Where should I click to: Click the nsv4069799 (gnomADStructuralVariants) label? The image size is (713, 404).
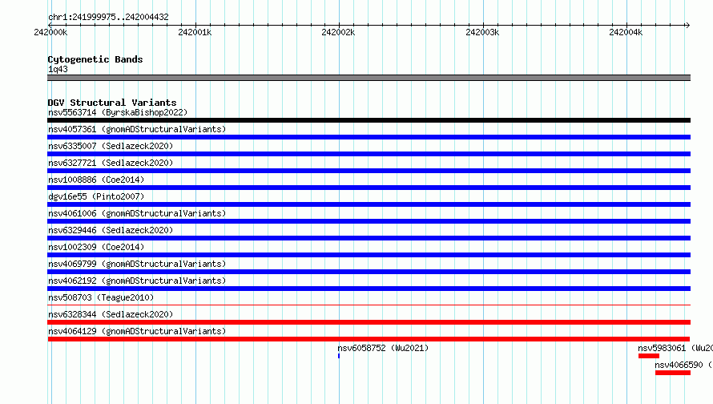[x=137, y=264]
